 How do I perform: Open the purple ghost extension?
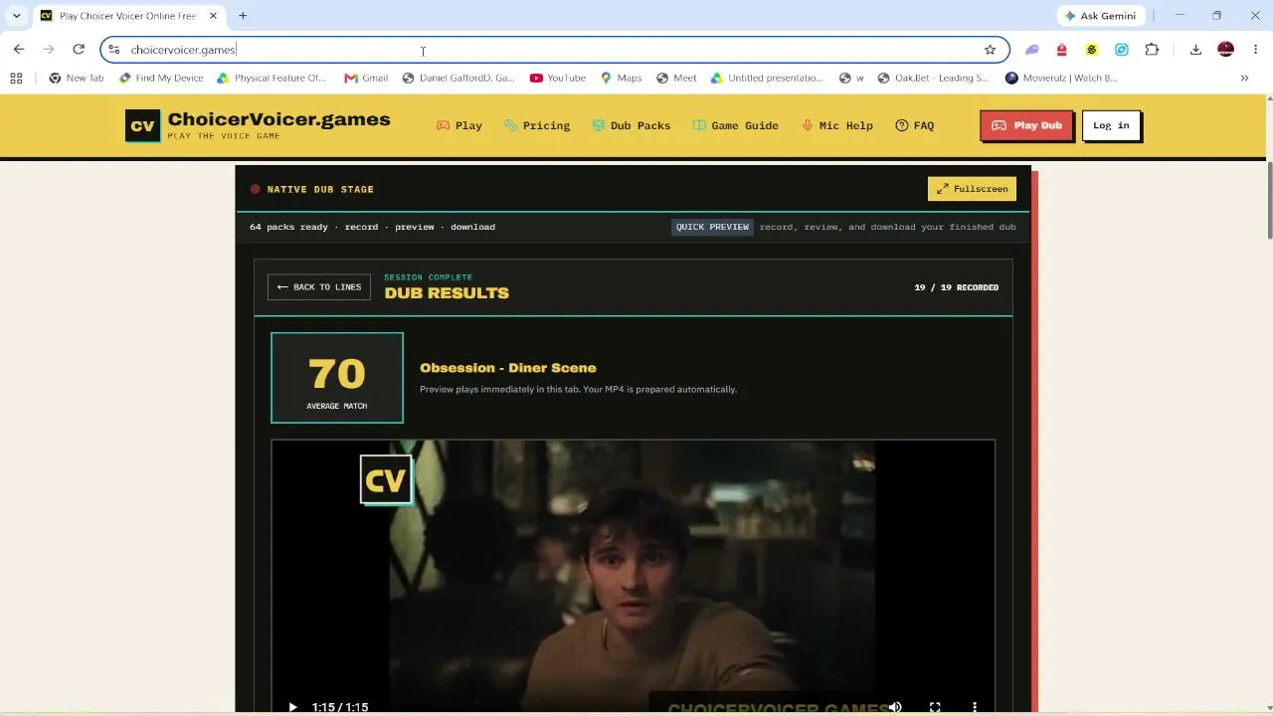tap(1032, 50)
